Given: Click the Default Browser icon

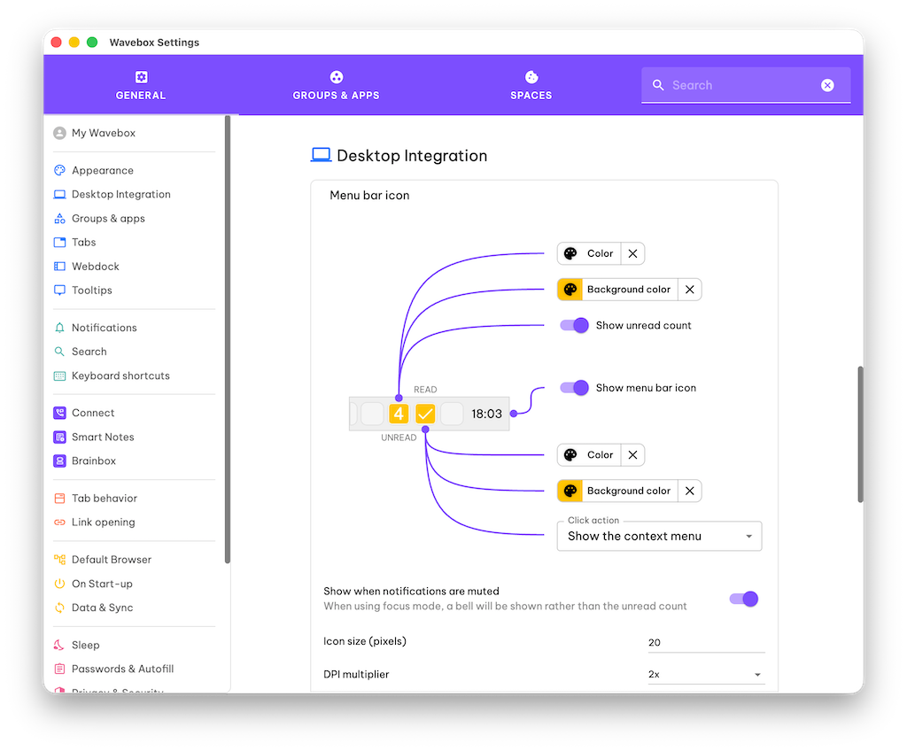Looking at the screenshot, I should [59, 560].
